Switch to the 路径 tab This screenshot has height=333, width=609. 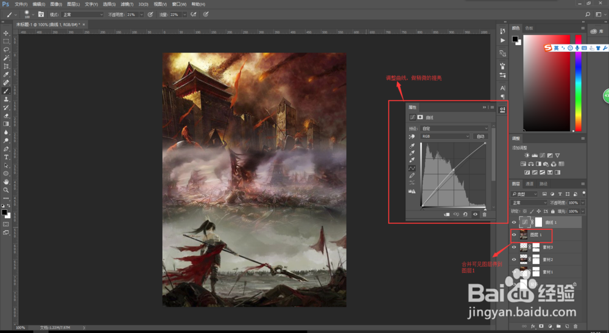point(543,184)
